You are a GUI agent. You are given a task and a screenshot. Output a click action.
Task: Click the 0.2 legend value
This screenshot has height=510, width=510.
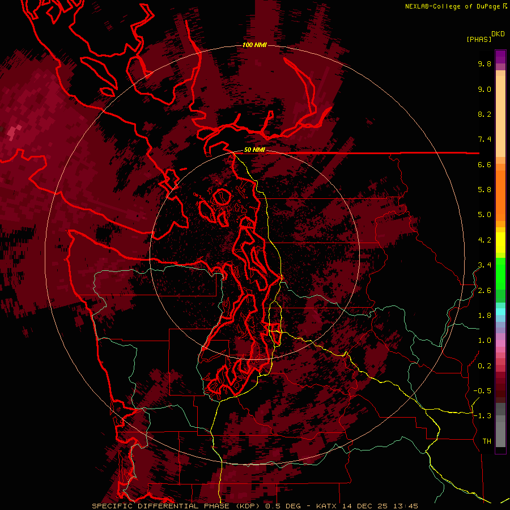click(x=484, y=366)
